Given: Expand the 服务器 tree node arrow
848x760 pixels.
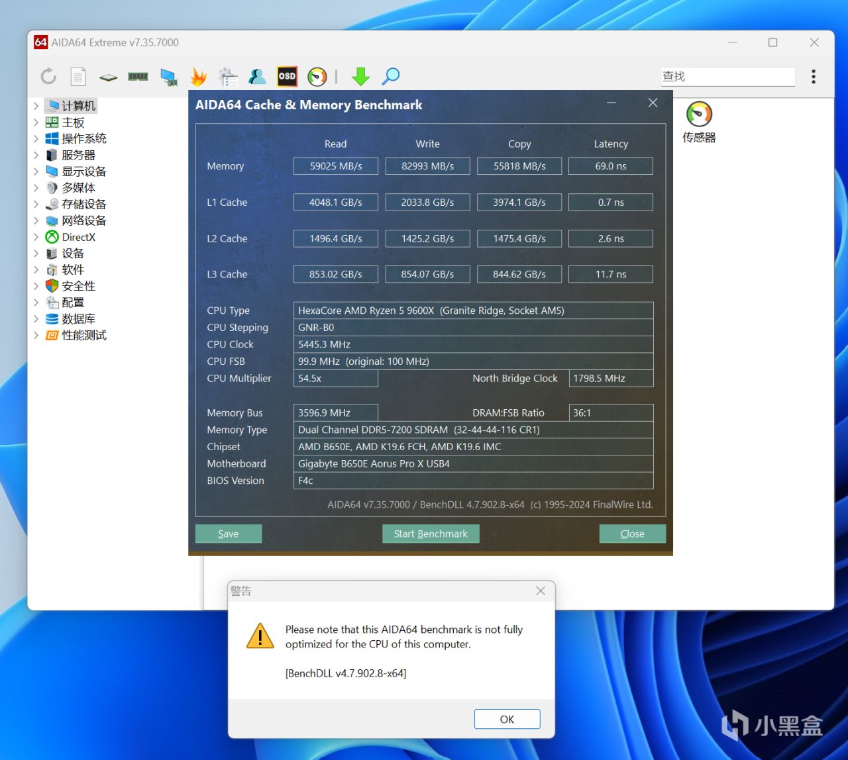Looking at the screenshot, I should click(36, 155).
